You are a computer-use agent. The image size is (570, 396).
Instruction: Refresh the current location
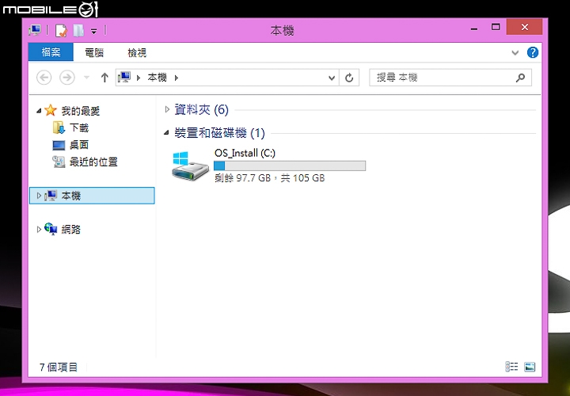(x=349, y=78)
